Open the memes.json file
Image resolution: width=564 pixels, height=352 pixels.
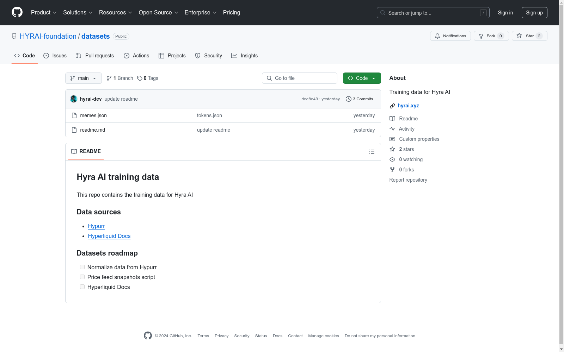pyautogui.click(x=93, y=115)
